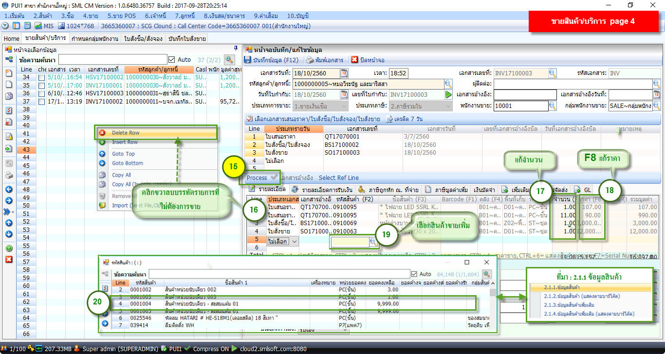Check the row 37 checkbox
The image size is (665, 354).
(41, 102)
